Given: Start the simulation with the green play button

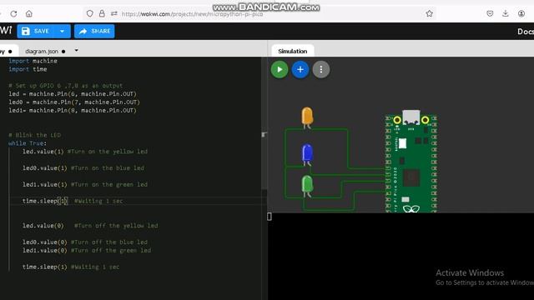Looking at the screenshot, I should (280, 69).
